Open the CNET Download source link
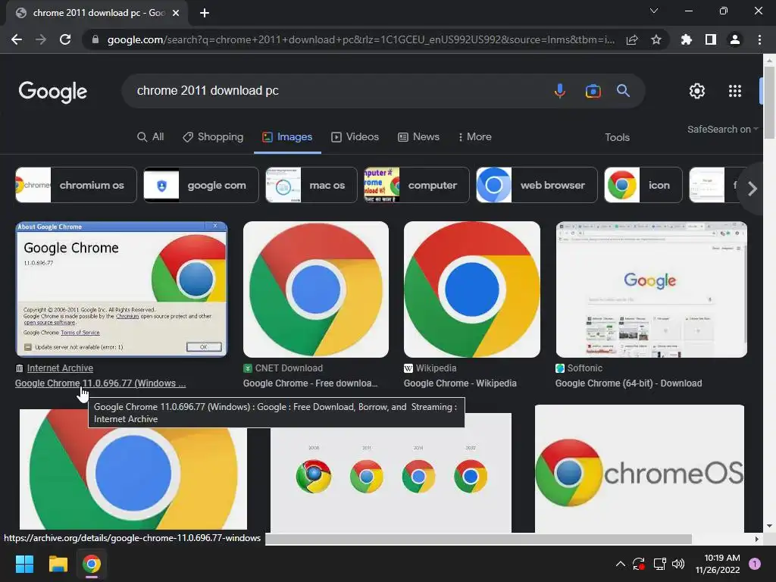This screenshot has height=582, width=776. coord(289,368)
